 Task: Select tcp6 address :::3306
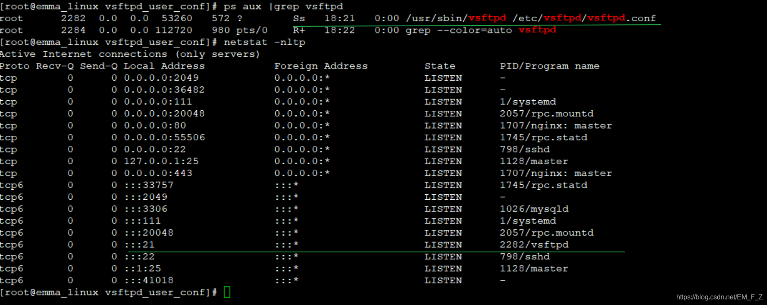pos(145,209)
